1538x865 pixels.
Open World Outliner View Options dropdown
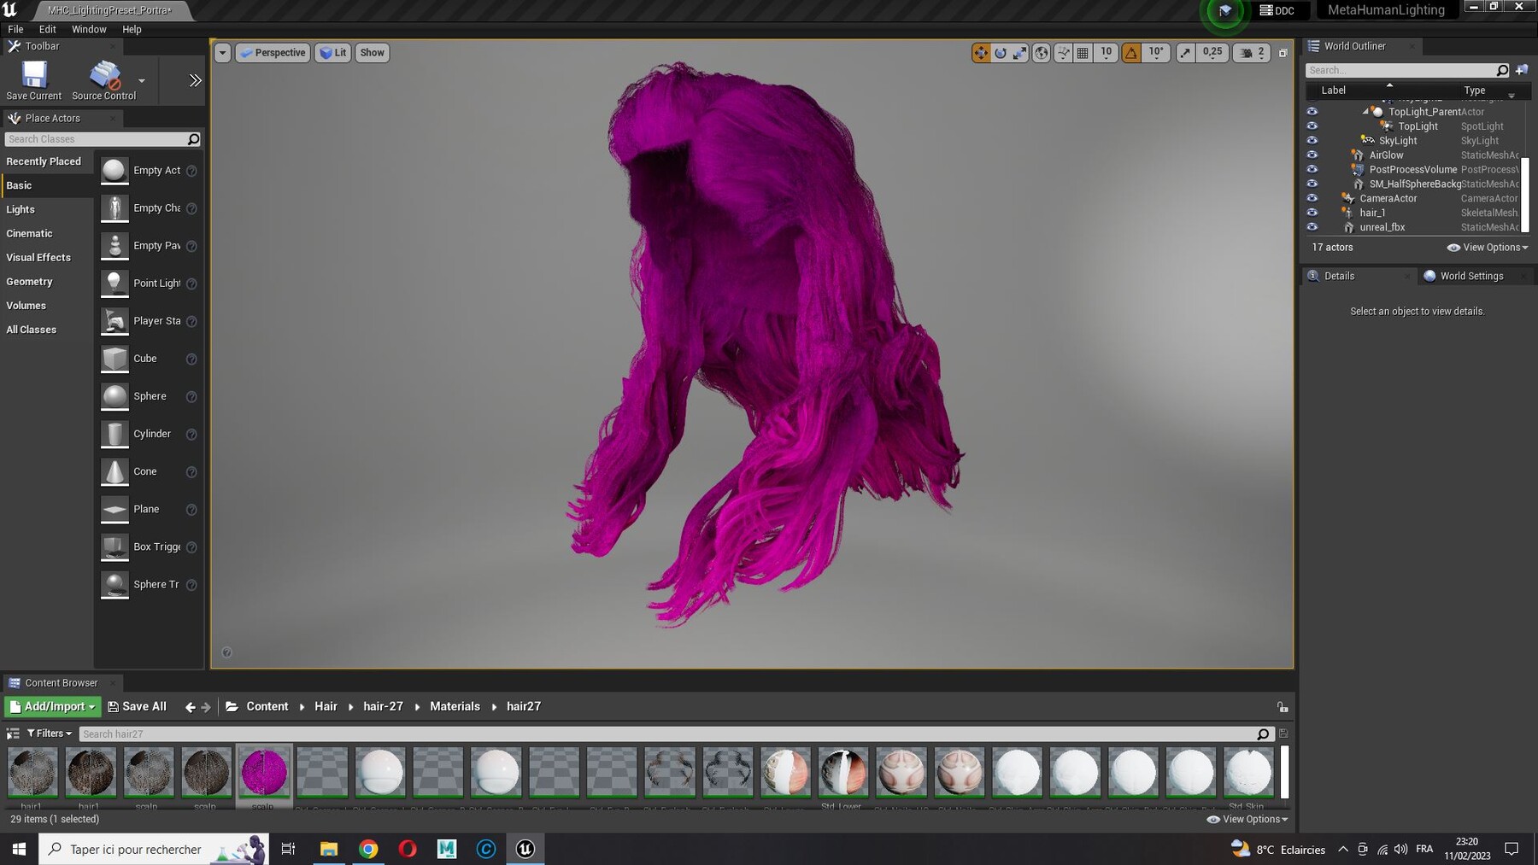click(1488, 248)
